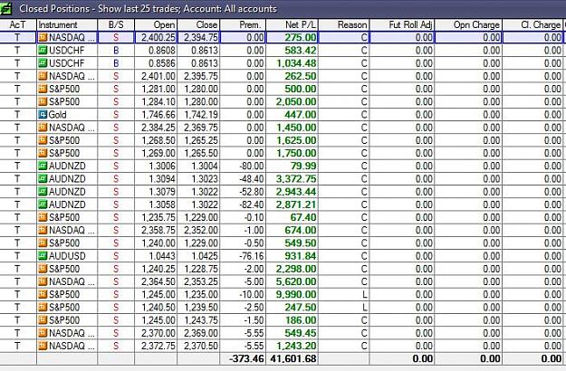
Task: Select the Net P/L value 5,620.00
Action: tap(296, 281)
